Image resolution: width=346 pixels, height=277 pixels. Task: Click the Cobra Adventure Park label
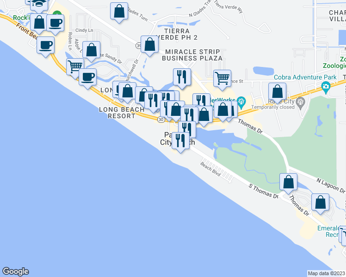pyautogui.click(x=305, y=77)
